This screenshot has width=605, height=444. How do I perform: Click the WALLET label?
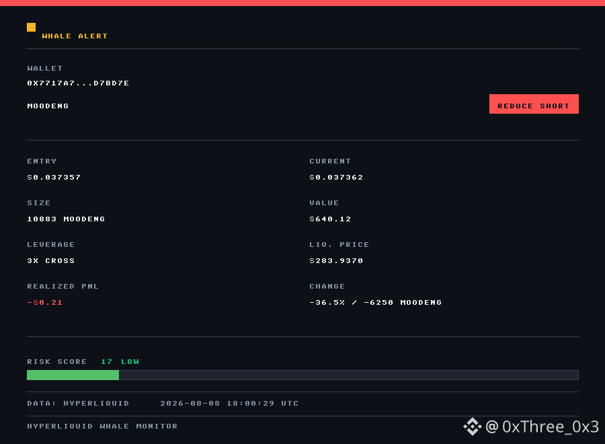pyautogui.click(x=45, y=69)
